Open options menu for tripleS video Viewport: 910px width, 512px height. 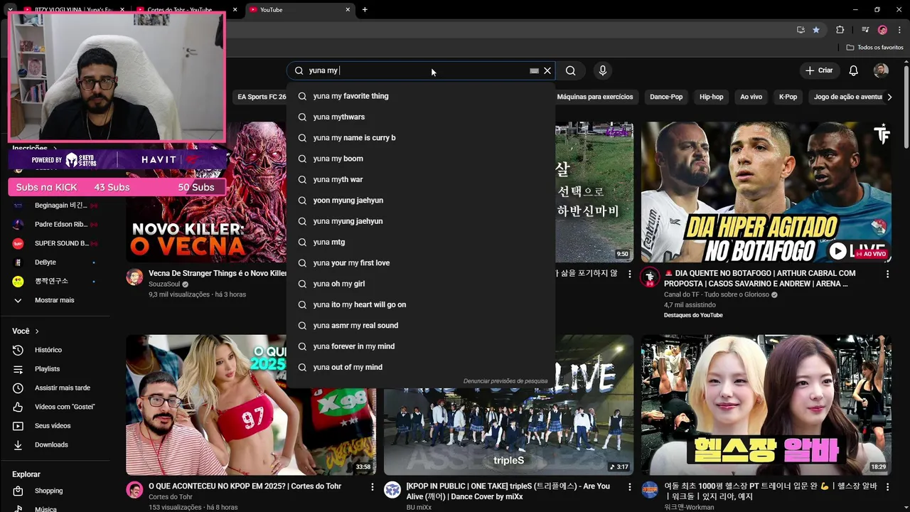click(x=629, y=487)
